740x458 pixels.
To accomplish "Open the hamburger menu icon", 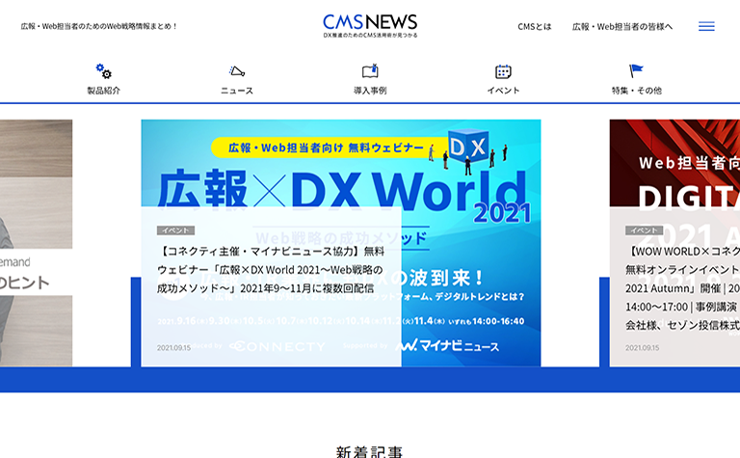I will [706, 26].
